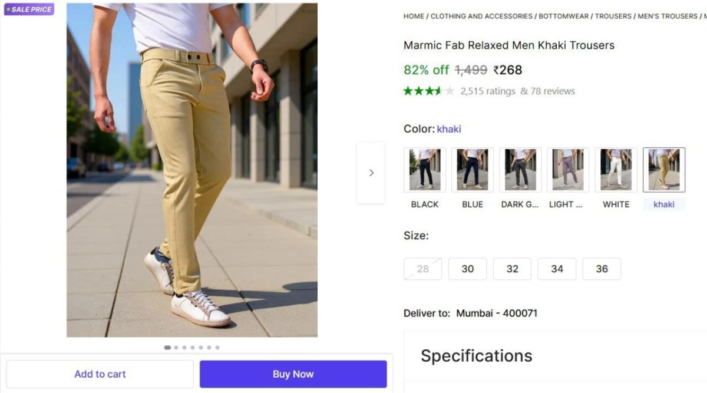
Task: Click the khaki color link
Action: pyautogui.click(x=449, y=128)
